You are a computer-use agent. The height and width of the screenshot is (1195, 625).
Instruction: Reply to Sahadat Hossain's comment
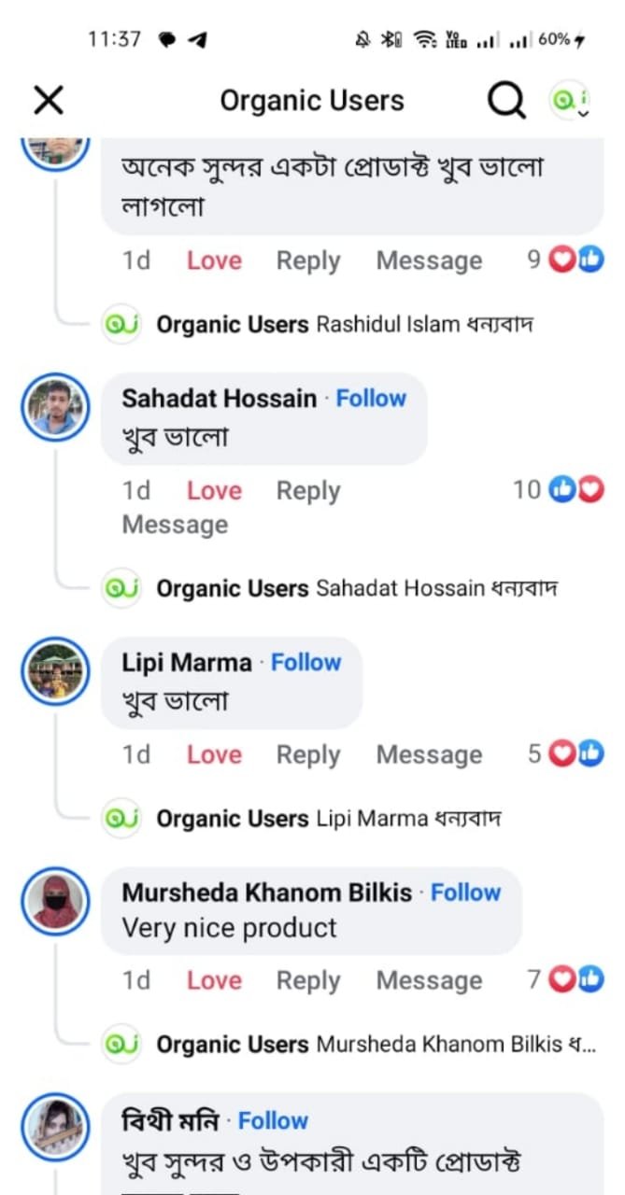pyautogui.click(x=307, y=491)
